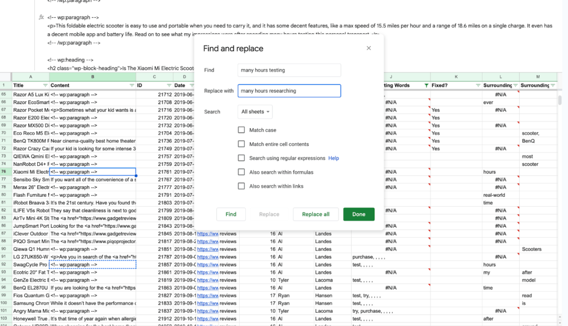
Task: Select the ID cell 21761
Action: pyautogui.click(x=155, y=172)
